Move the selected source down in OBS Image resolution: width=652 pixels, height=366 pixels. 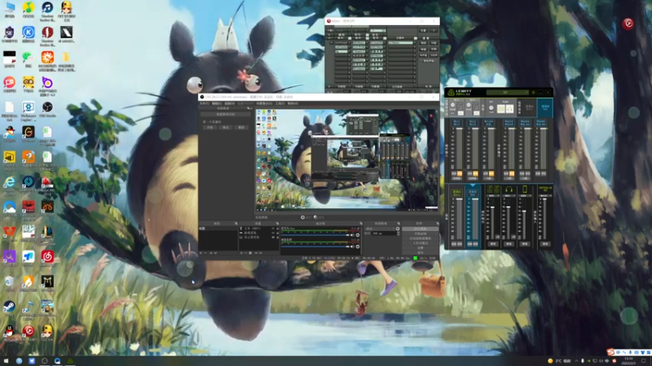coord(260,253)
